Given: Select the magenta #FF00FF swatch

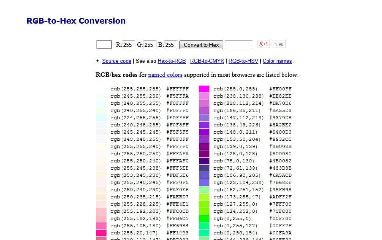Looking at the screenshot, I should point(205,89).
